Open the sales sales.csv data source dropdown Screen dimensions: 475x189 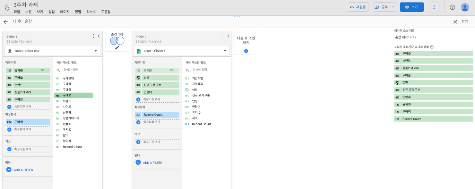(x=53, y=51)
